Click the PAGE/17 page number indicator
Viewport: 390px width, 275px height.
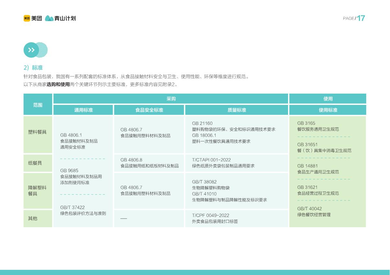[x=353, y=18]
